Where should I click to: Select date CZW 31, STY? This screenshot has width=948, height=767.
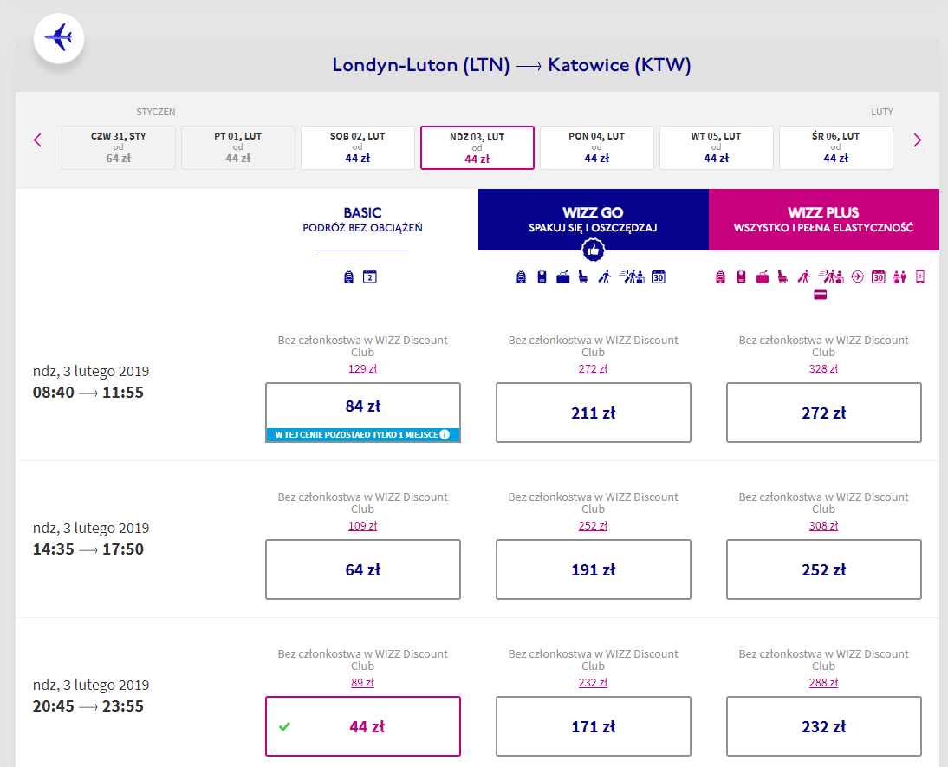pos(119,147)
